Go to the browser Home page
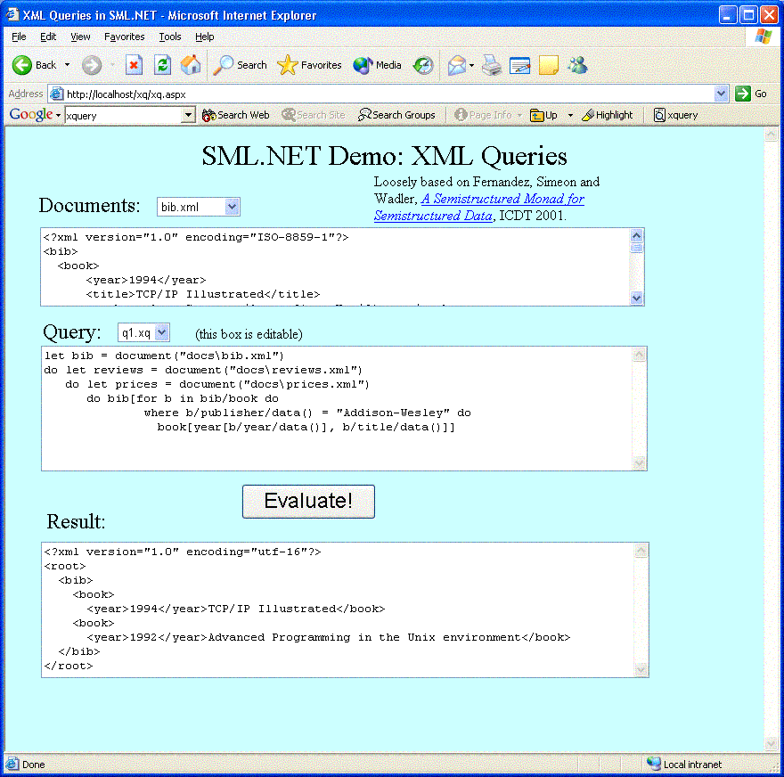 point(191,65)
